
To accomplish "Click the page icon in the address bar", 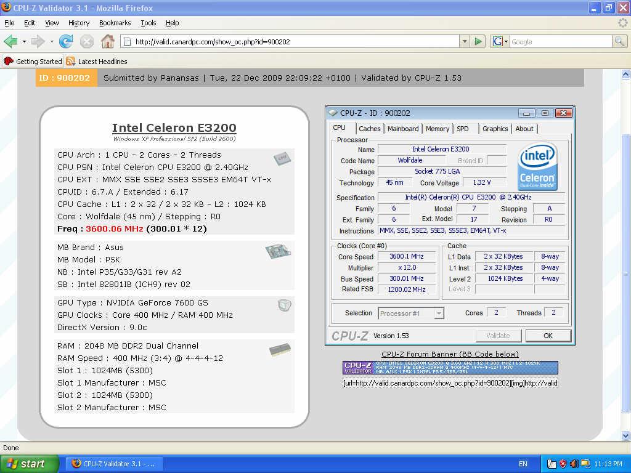I will point(127,41).
